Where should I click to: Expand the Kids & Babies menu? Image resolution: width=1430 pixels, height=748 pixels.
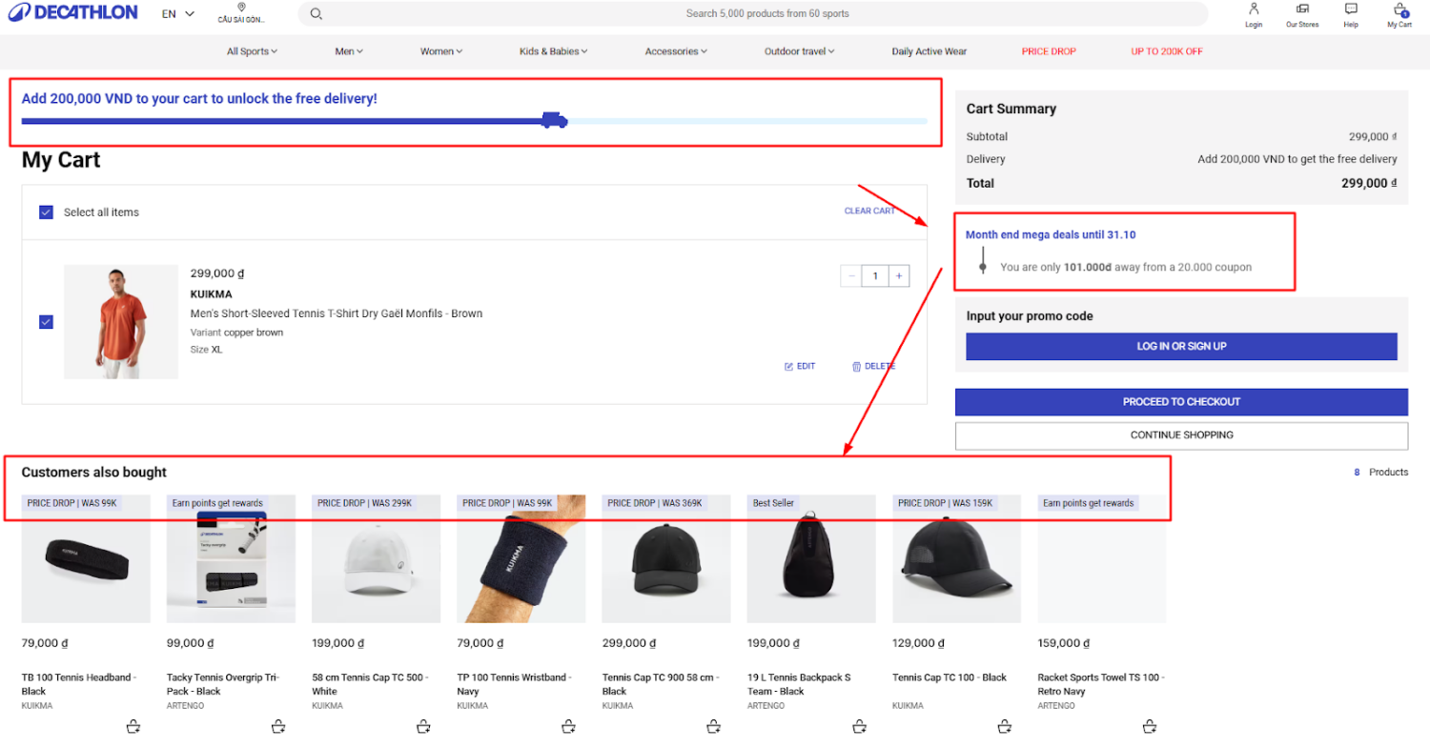553,51
